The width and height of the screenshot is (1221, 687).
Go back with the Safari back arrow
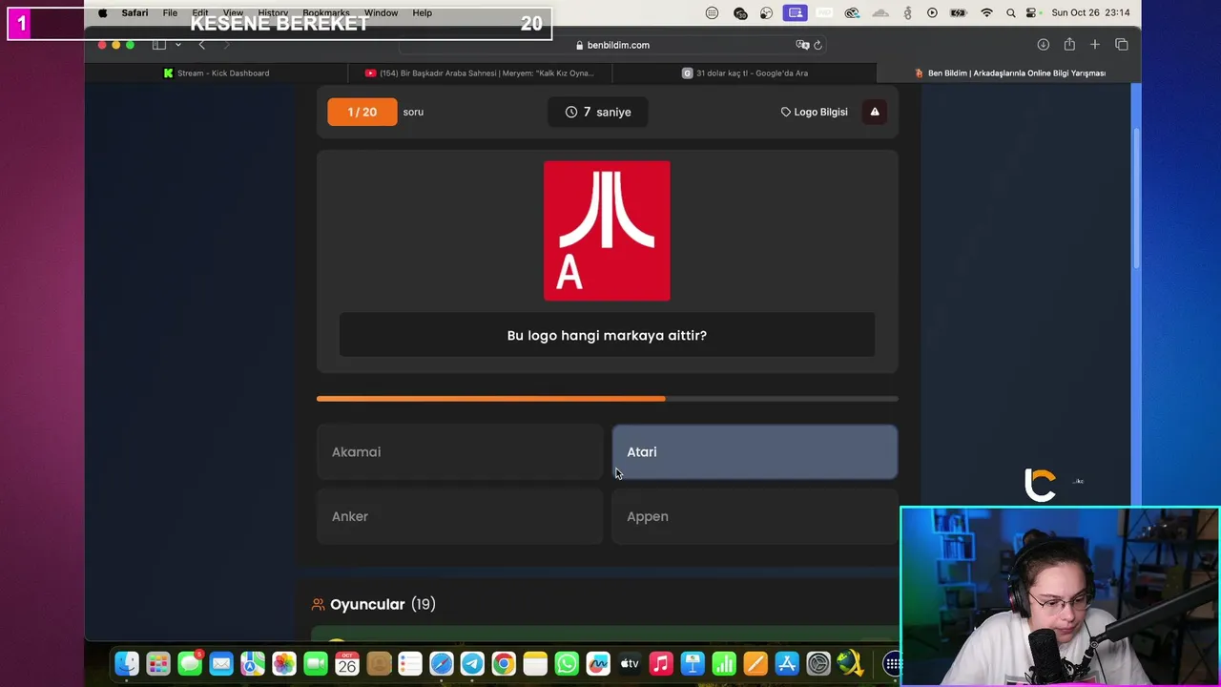click(x=201, y=45)
